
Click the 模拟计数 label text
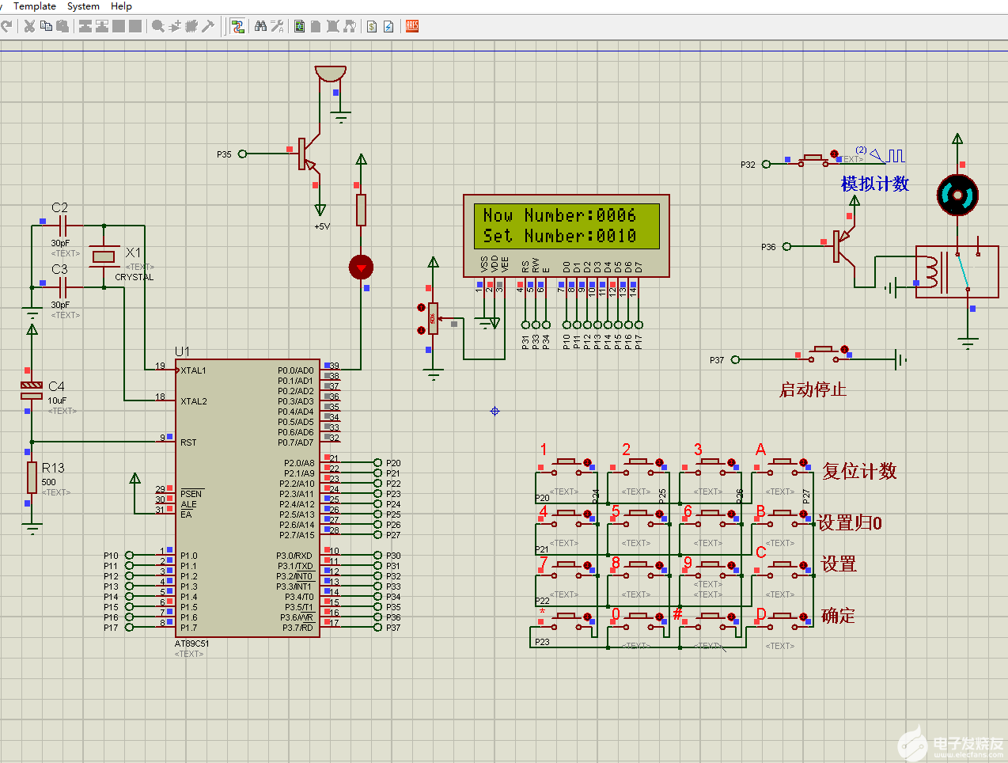(875, 184)
